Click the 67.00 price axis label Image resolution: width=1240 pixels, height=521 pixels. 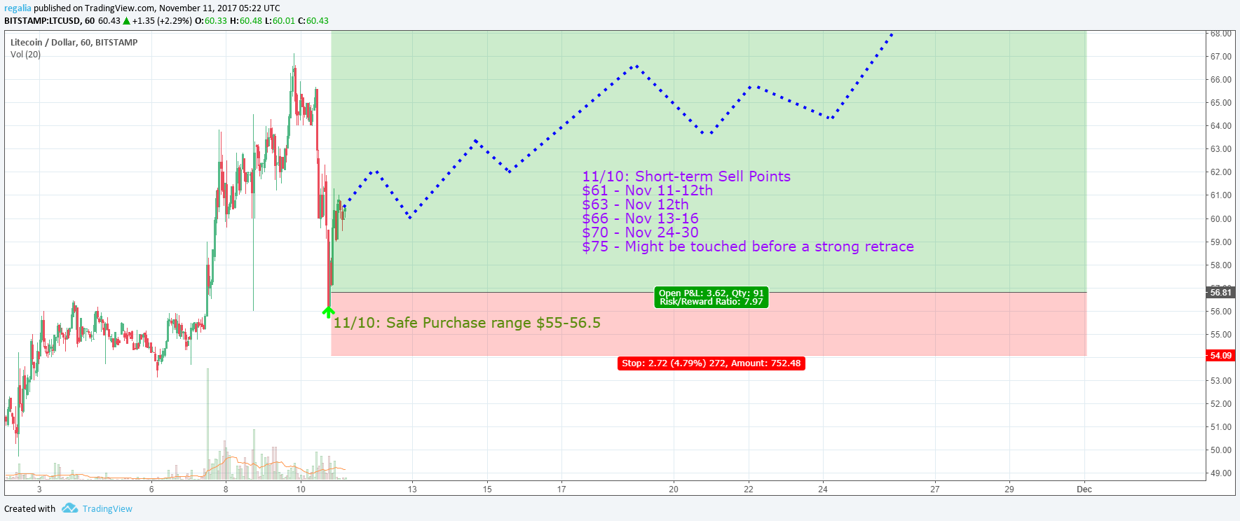click(x=1220, y=57)
